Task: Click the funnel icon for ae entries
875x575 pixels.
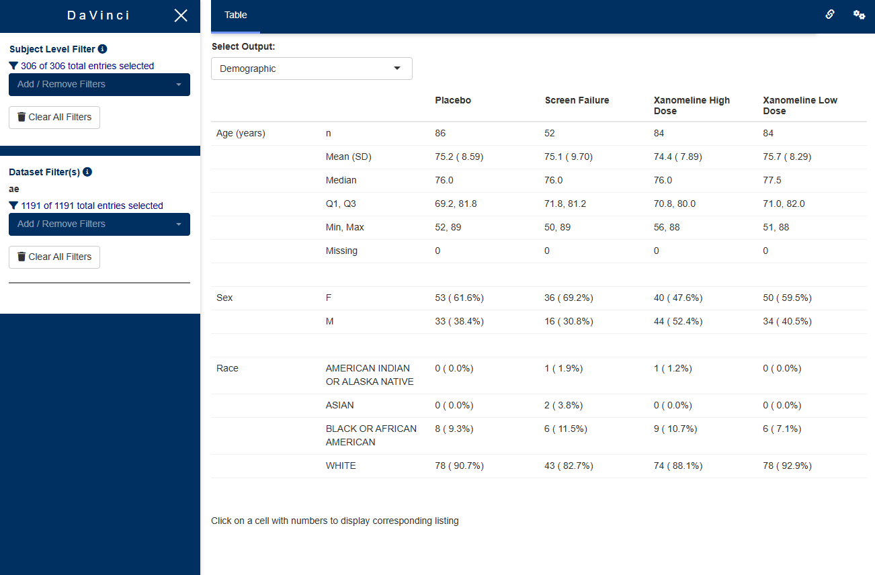Action: [x=13, y=206]
